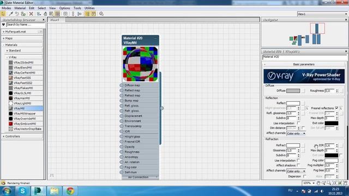This screenshot has width=349, height=196.
Task: Toggle the Dispersion checkbox
Action: tap(304, 176)
